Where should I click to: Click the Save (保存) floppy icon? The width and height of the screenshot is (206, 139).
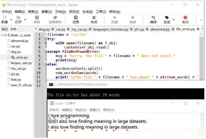click(37, 17)
